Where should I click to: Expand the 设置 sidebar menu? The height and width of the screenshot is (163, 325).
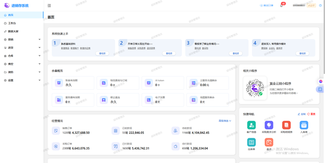22,80
